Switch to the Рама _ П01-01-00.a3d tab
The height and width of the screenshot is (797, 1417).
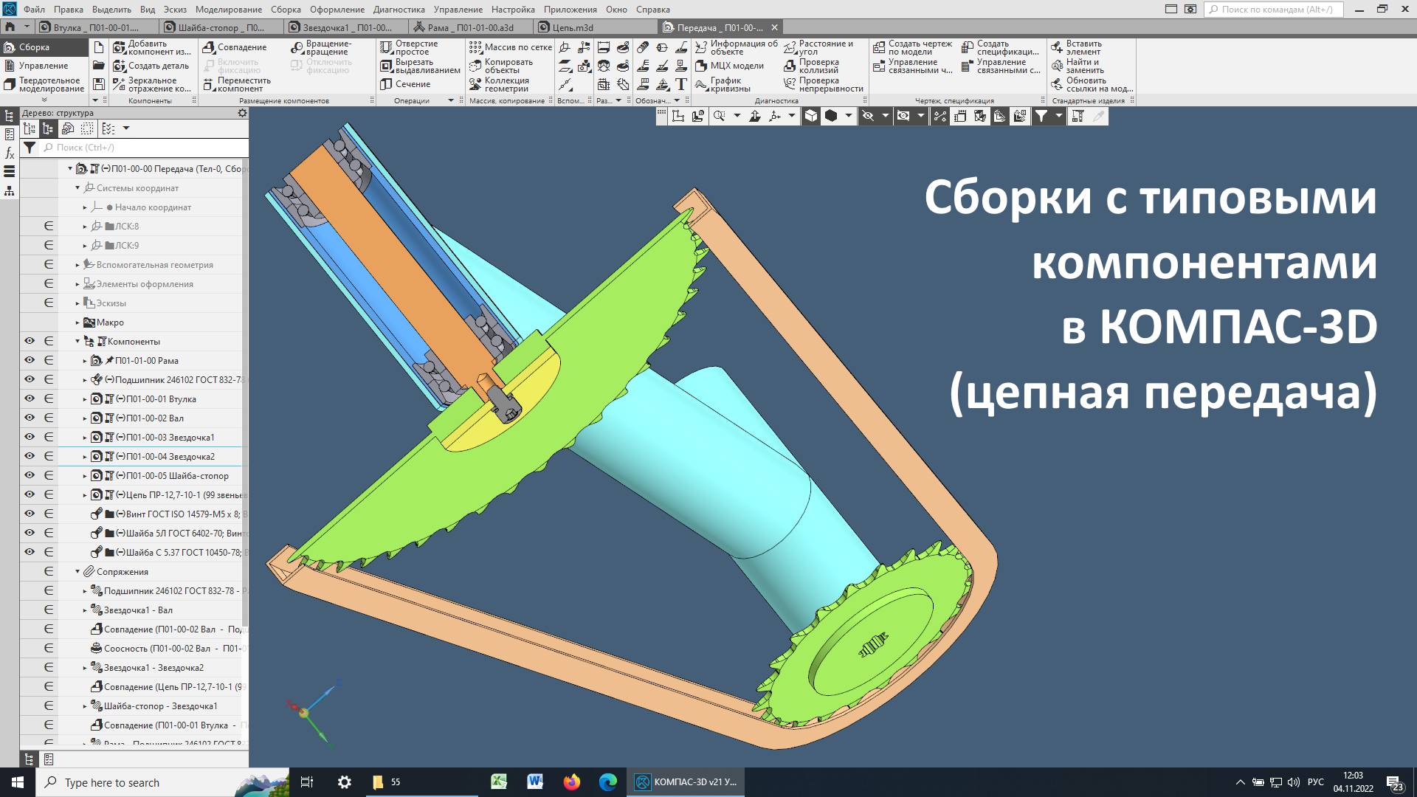tap(472, 27)
